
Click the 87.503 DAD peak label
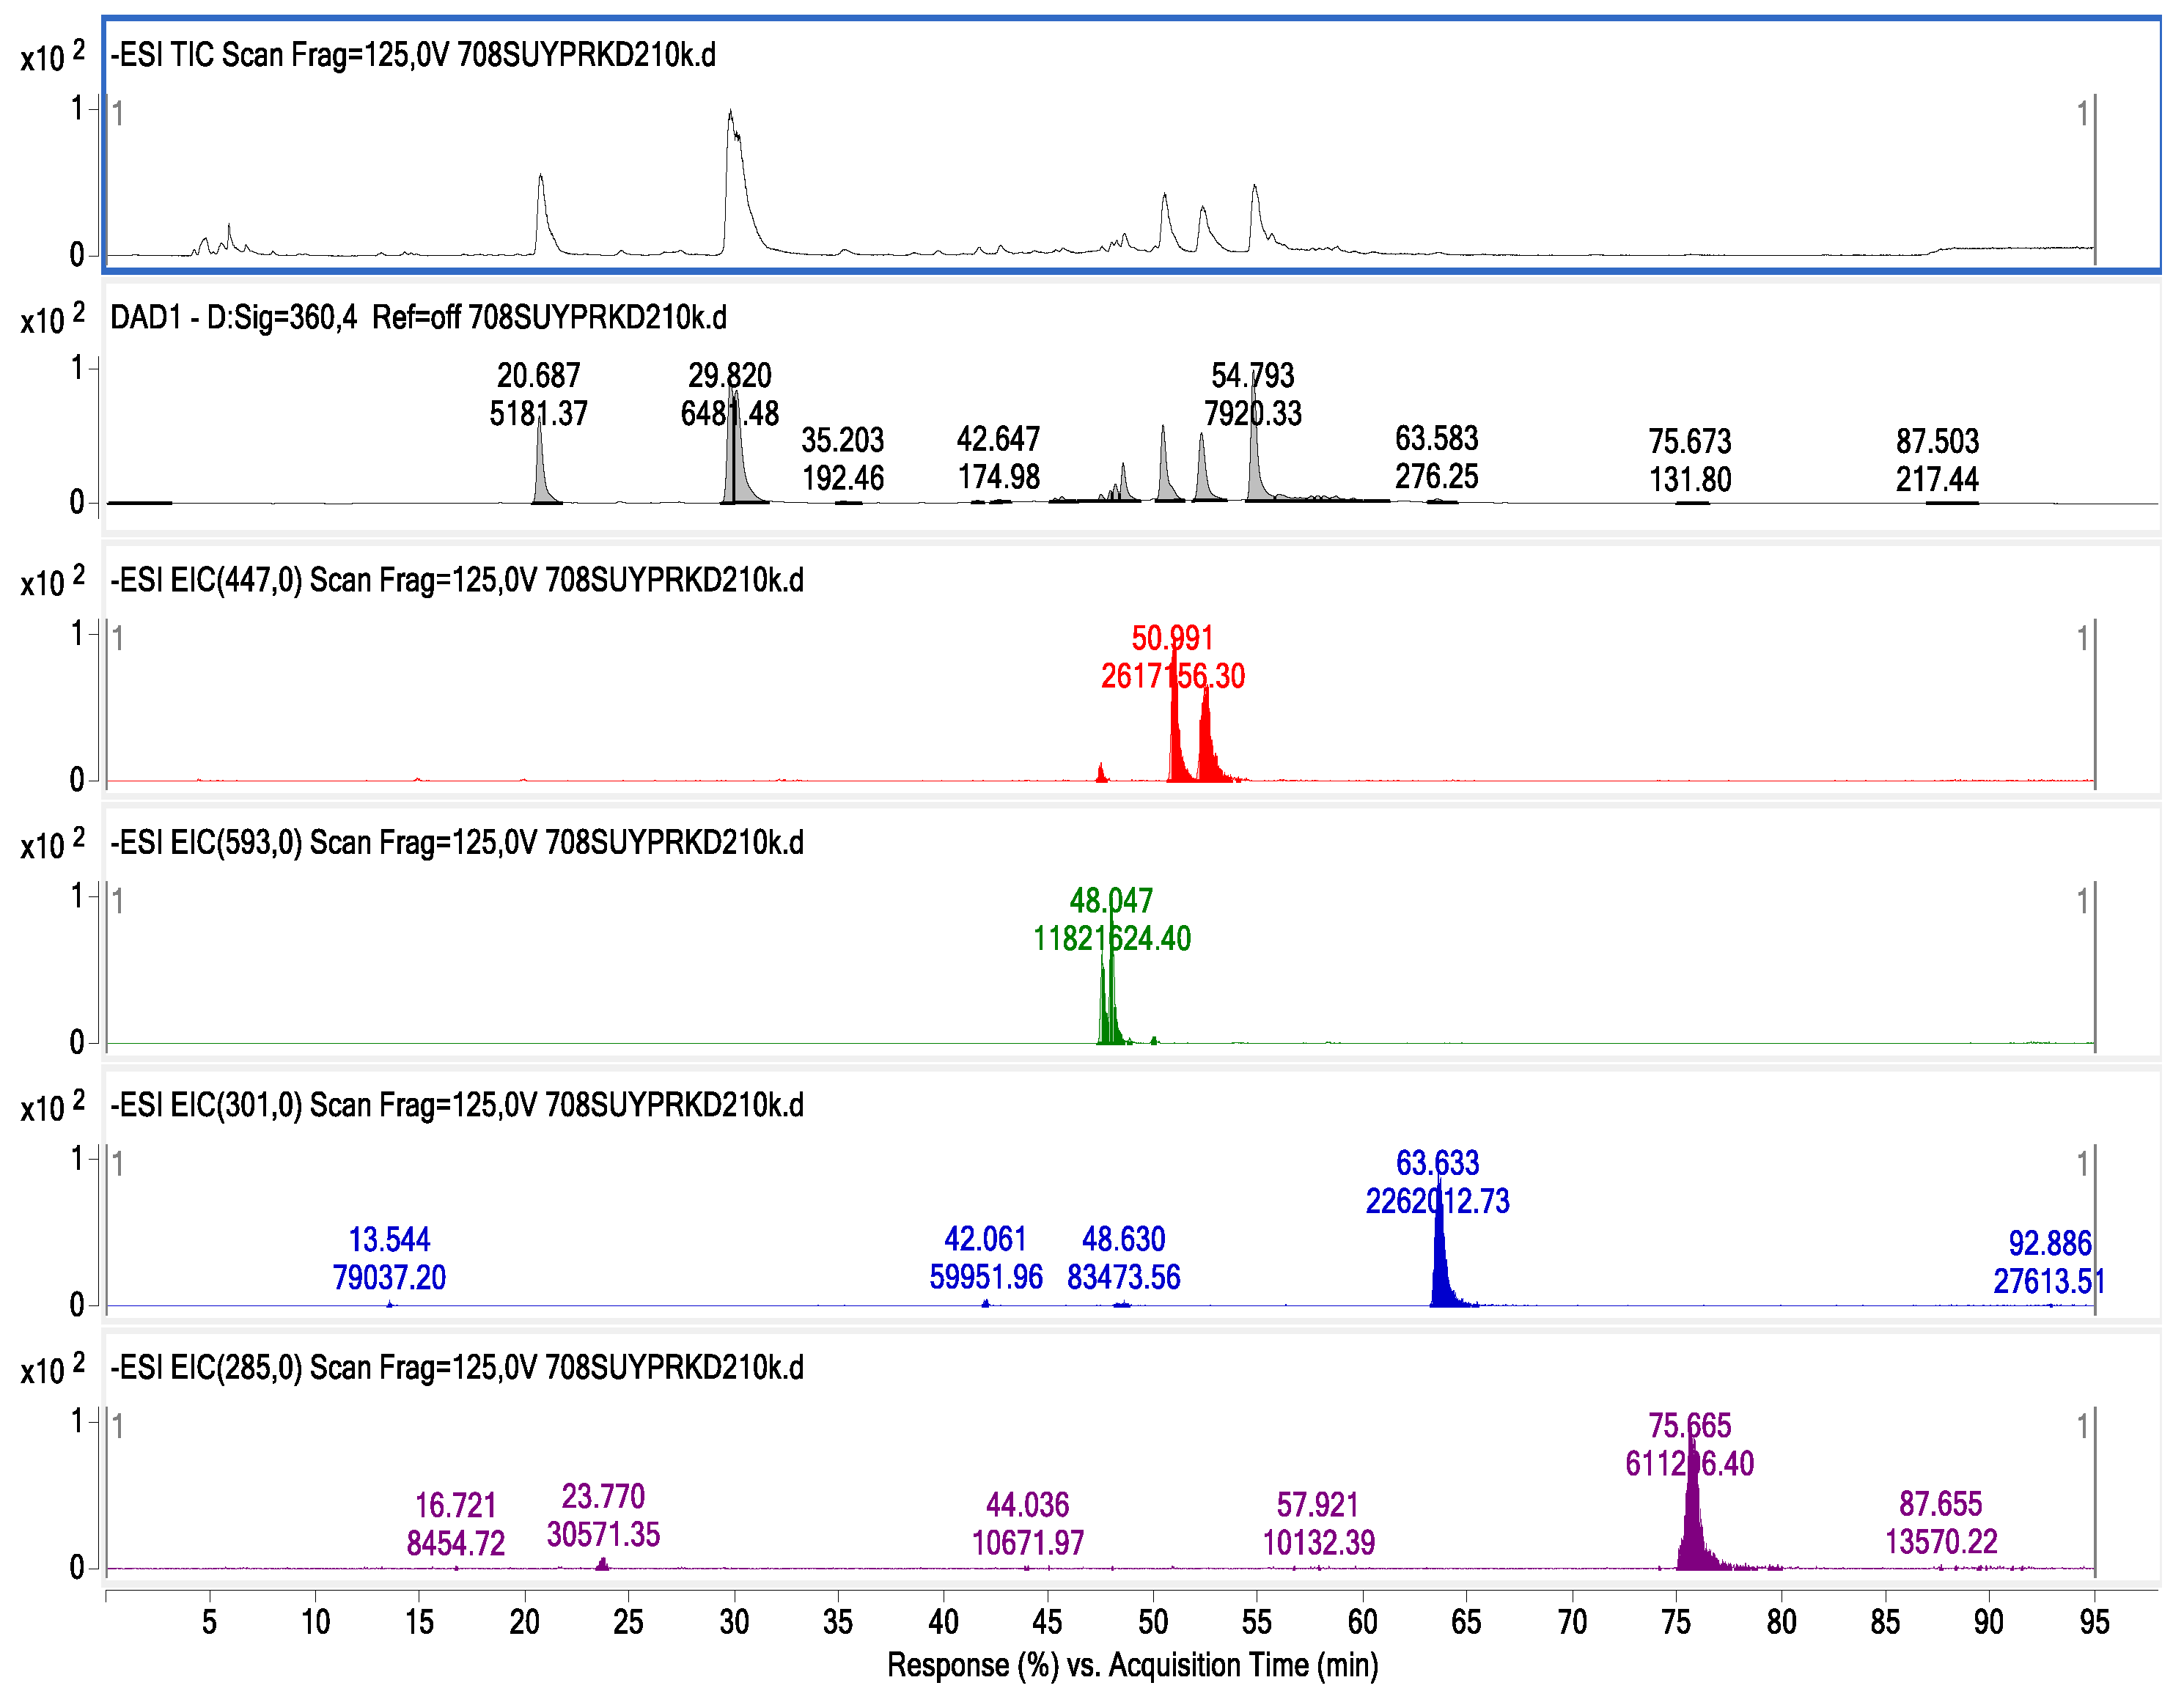click(x=1937, y=441)
